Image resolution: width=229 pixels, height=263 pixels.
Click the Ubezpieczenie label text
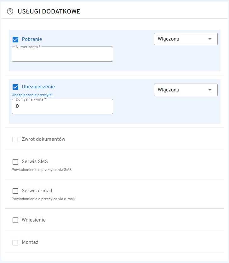(x=38, y=87)
